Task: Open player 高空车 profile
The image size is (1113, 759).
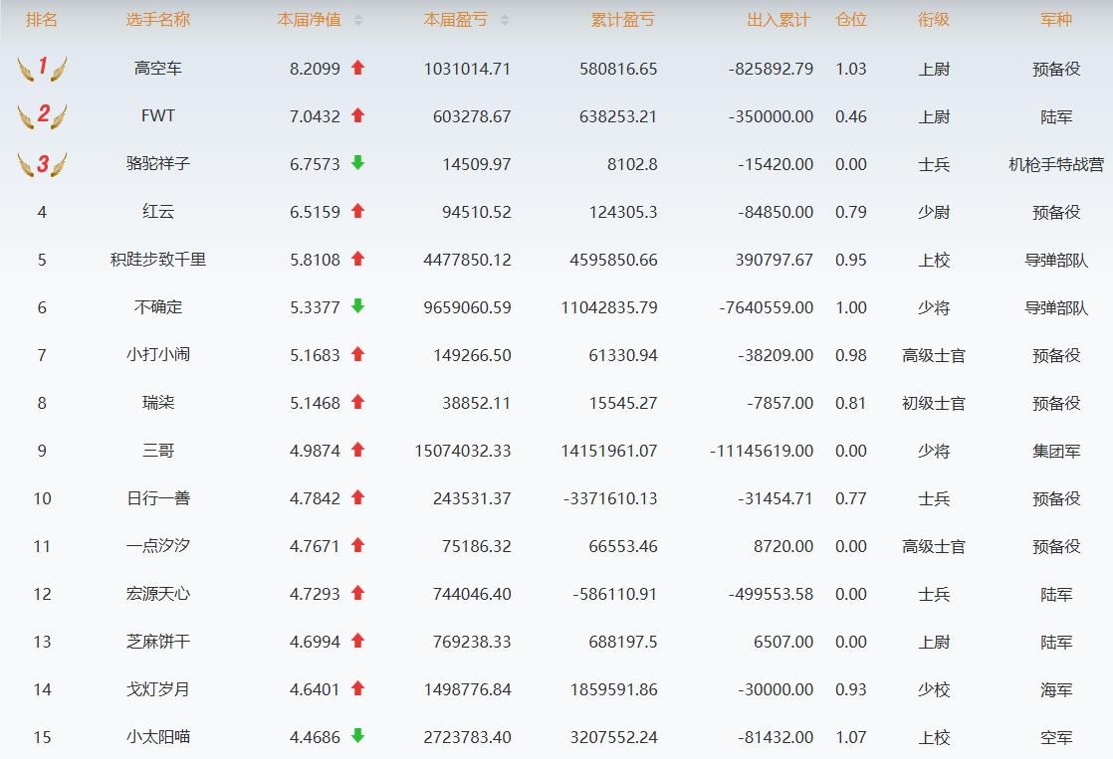Action: (x=158, y=69)
